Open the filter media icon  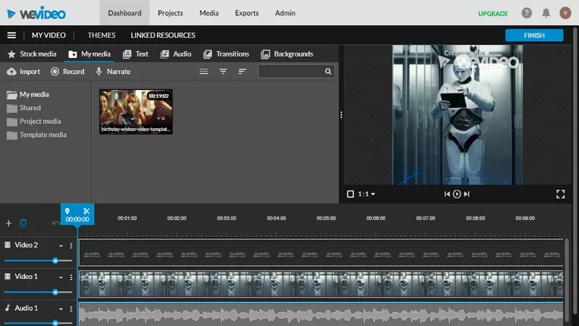coord(223,71)
